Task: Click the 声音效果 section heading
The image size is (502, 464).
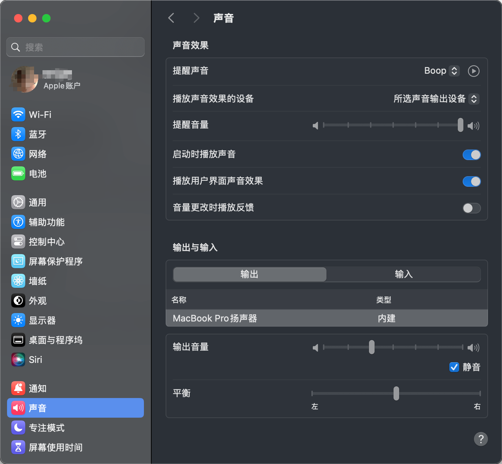Action: (191, 45)
